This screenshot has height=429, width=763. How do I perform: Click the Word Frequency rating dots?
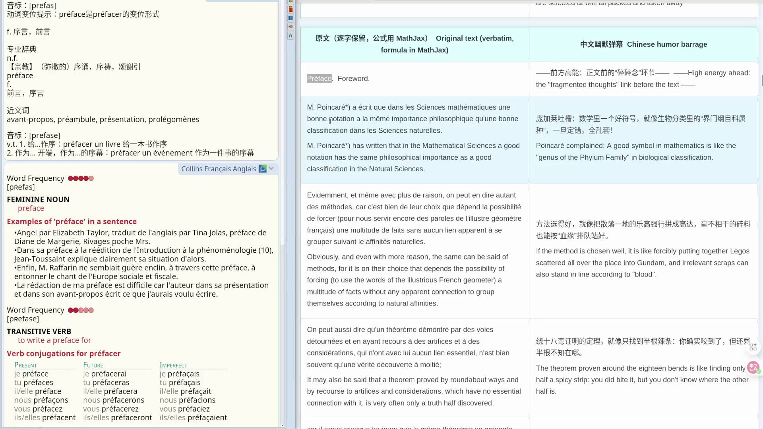pos(81,178)
